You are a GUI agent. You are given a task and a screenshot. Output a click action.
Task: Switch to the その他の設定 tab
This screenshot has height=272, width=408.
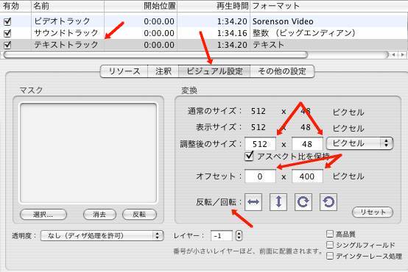[x=282, y=71]
